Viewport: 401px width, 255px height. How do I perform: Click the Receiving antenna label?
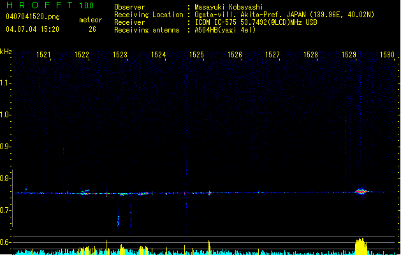pos(147,30)
